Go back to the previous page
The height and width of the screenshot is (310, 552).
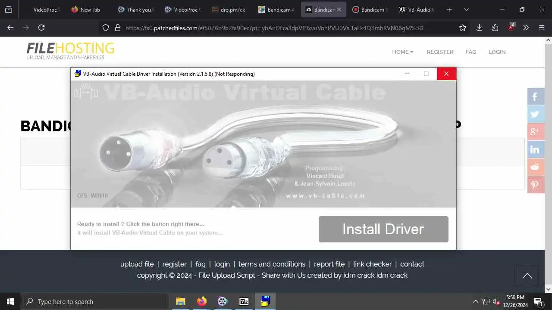(10, 28)
